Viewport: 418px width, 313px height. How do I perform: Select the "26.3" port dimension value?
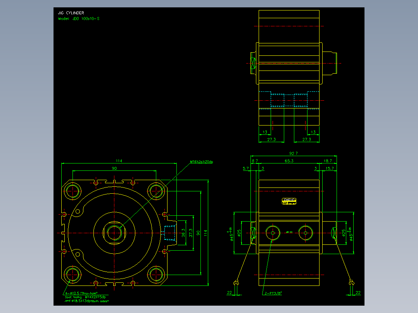coord(183,233)
